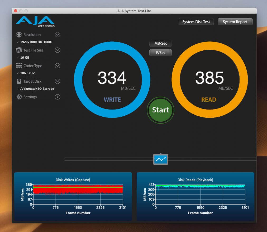Open the Settings panel arrow
The image size is (267, 232).
point(58,97)
